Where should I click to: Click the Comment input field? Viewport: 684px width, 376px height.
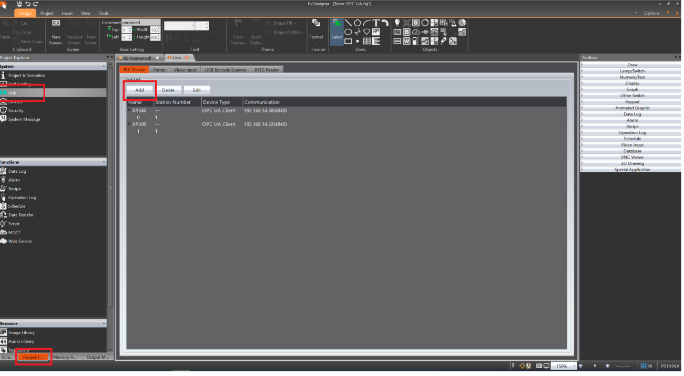[x=141, y=23]
